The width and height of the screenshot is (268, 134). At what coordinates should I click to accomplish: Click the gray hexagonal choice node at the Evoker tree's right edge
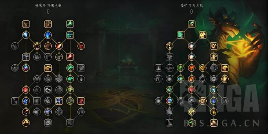click(81, 112)
